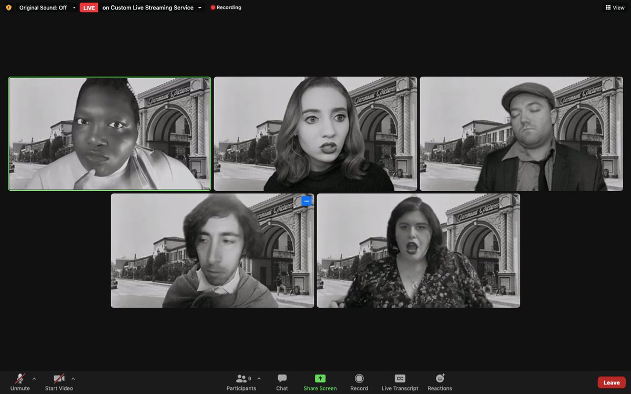Open Original Sound dropdown arrow

click(74, 8)
